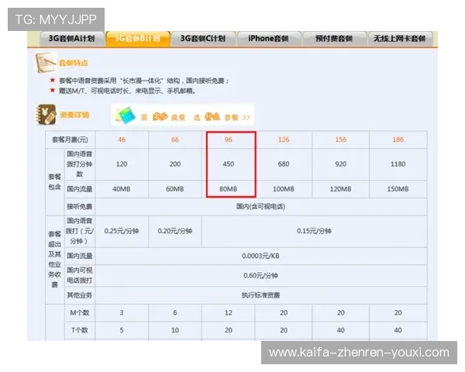465x372 pixels.
Task: Click the 1180 minutes cell
Action: tap(398, 164)
